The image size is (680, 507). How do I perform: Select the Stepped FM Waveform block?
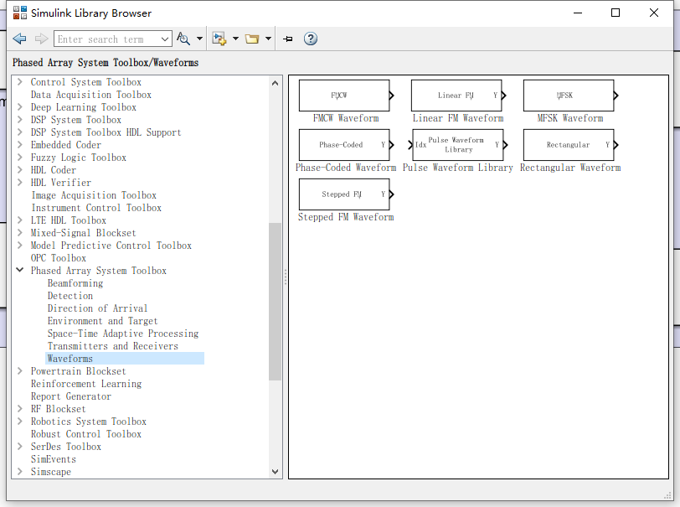(x=346, y=194)
